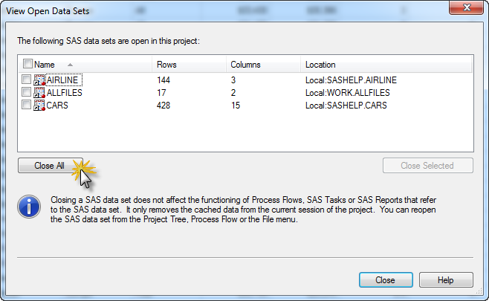Click the AIRLINE data set icon

point(39,80)
